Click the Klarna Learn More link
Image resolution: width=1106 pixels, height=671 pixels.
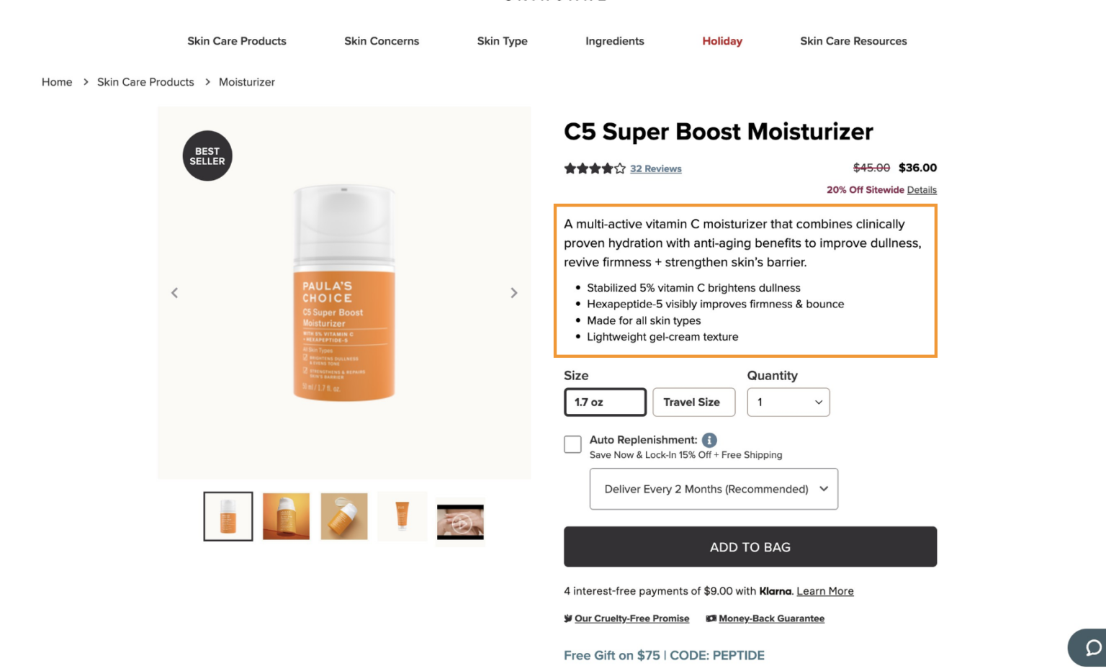(x=824, y=591)
